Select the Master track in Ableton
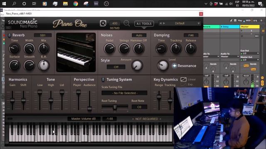Screen dimensions: 266x149 (250, 26)
